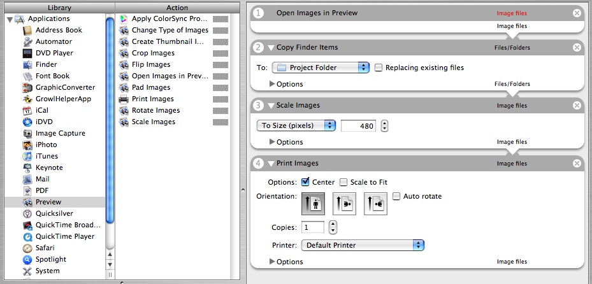Click the Apply ColorSync Profile action icon
This screenshot has height=284, width=592.
coord(124,19)
